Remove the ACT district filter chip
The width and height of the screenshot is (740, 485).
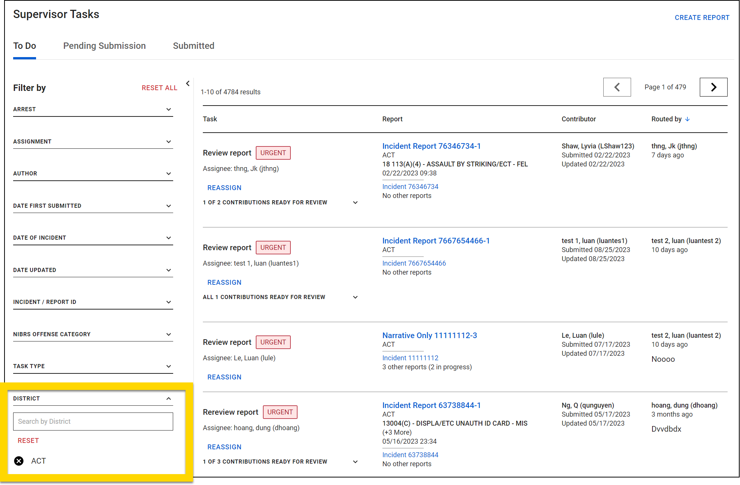(x=19, y=461)
